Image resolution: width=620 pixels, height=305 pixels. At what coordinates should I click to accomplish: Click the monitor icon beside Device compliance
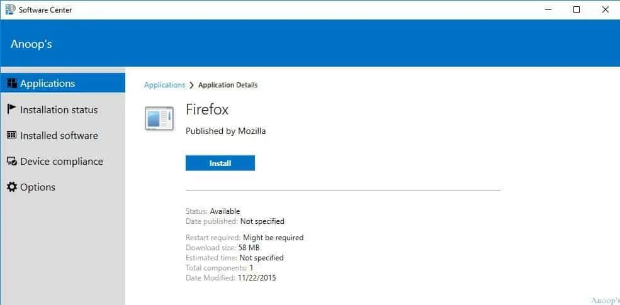point(11,162)
